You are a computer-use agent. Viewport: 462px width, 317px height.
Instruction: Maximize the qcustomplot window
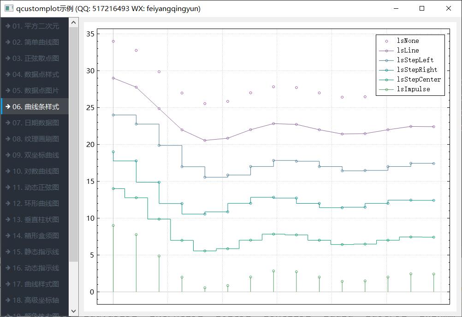point(422,8)
